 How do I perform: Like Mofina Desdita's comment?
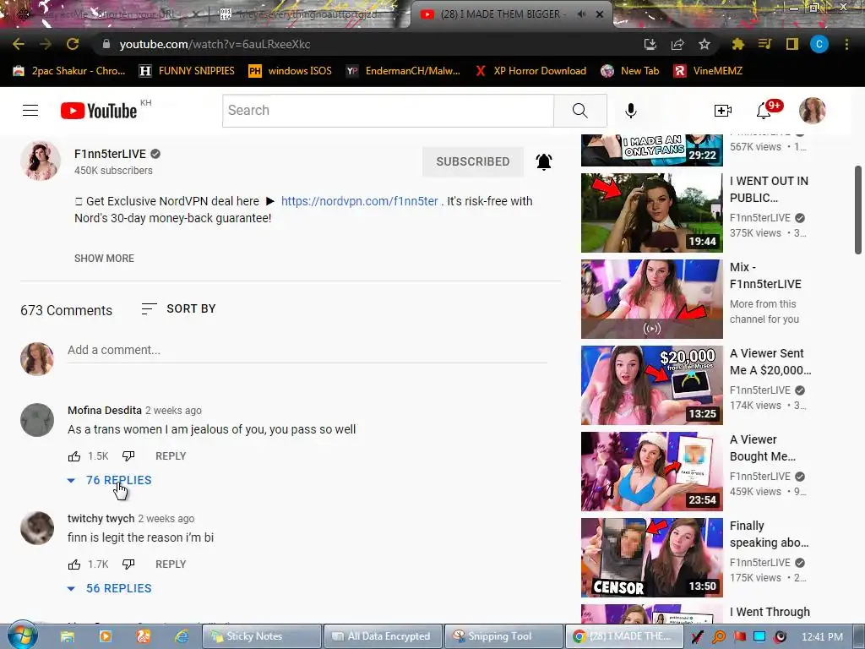[x=74, y=456]
